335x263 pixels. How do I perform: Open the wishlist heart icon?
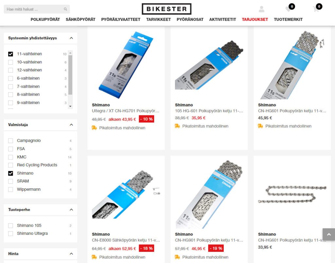coord(289,9)
